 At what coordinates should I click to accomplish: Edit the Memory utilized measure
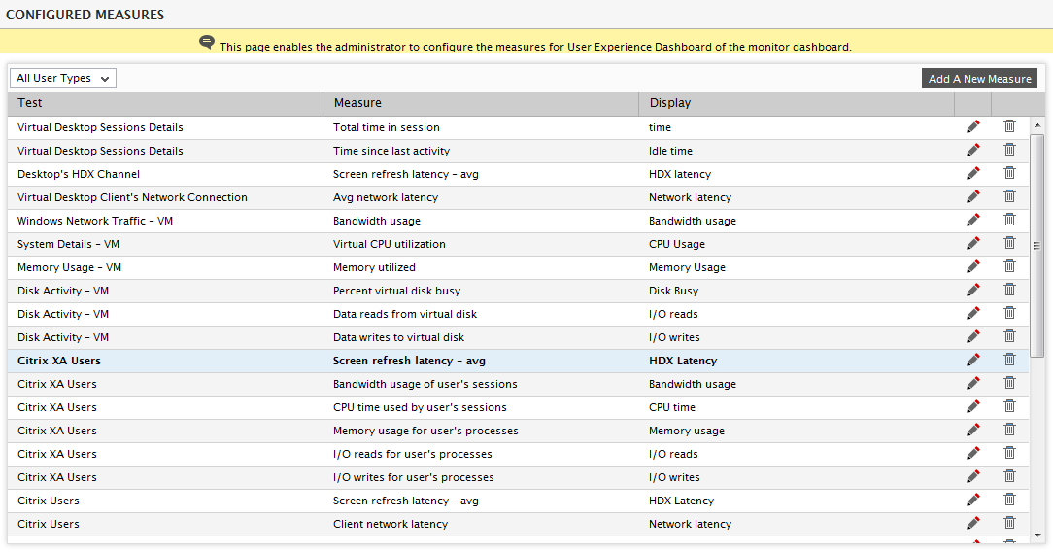pyautogui.click(x=973, y=266)
